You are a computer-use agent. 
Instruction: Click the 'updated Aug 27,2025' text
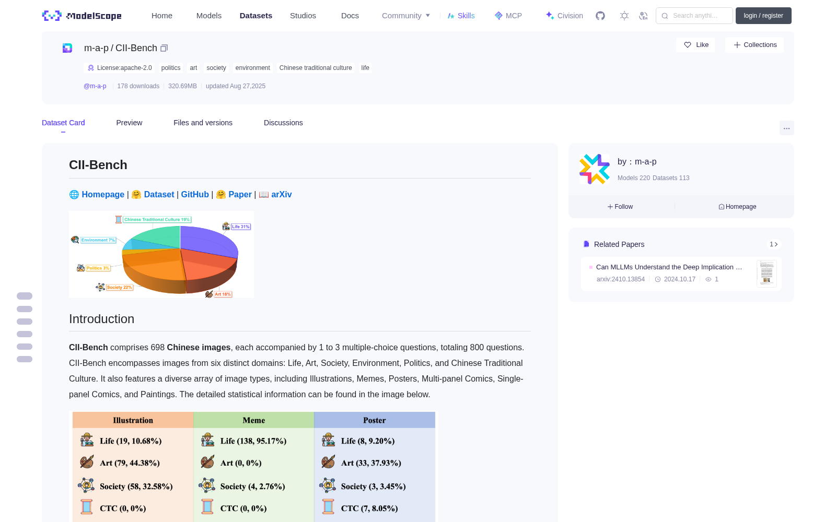[236, 86]
